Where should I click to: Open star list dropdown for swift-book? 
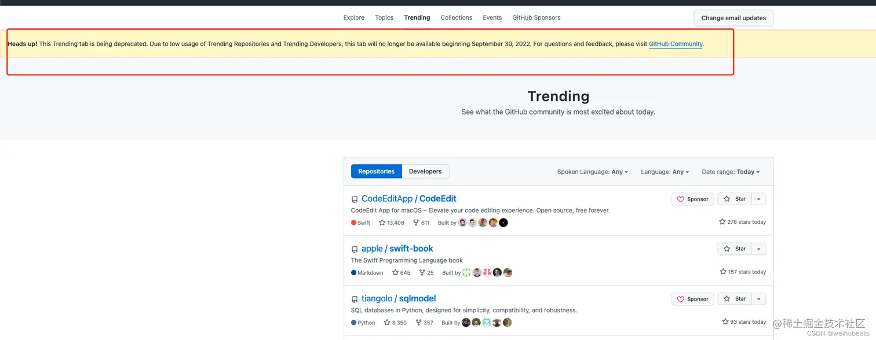click(759, 249)
